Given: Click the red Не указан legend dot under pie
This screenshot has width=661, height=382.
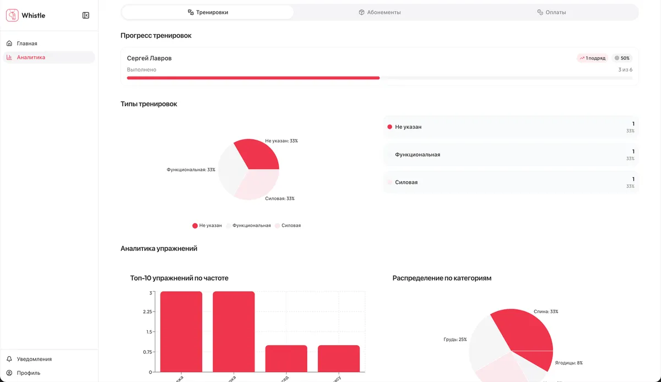Looking at the screenshot, I should 195,226.
